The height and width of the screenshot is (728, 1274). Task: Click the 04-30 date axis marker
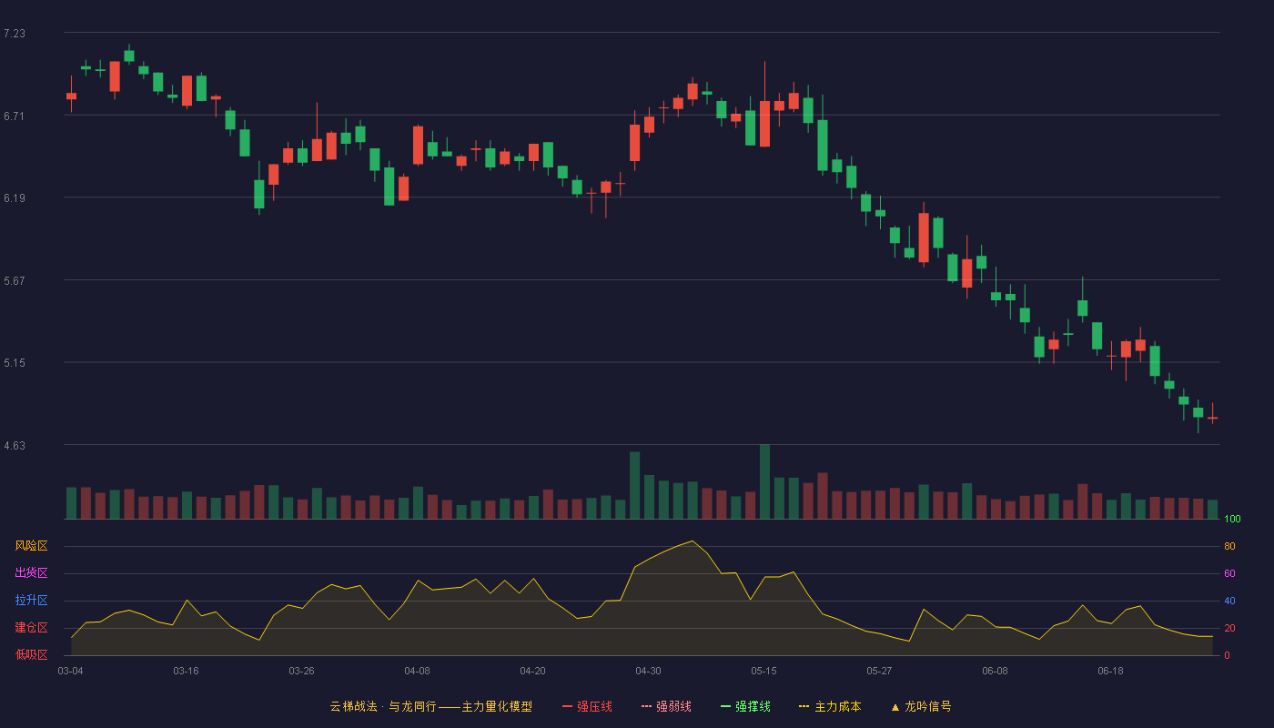click(649, 671)
